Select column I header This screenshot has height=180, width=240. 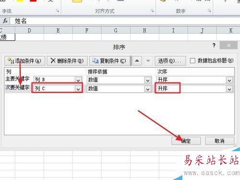[x=173, y=30]
